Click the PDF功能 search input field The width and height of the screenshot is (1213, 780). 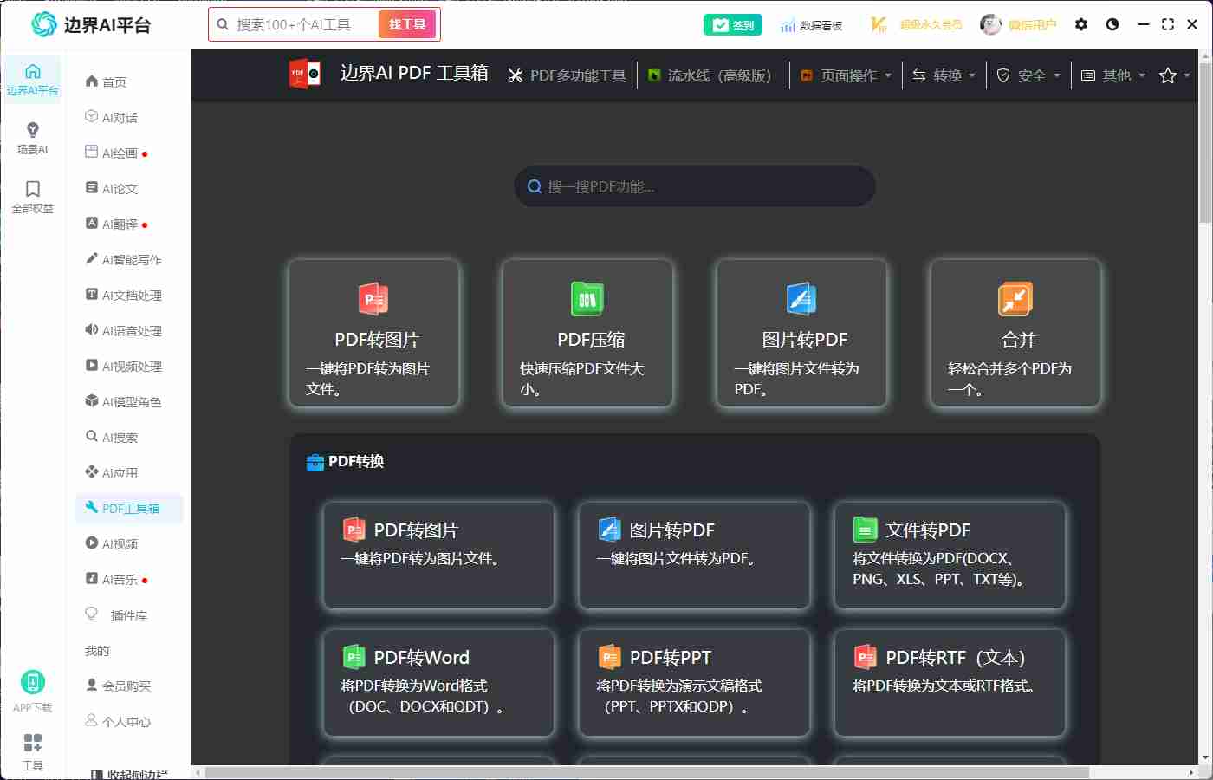click(x=693, y=186)
